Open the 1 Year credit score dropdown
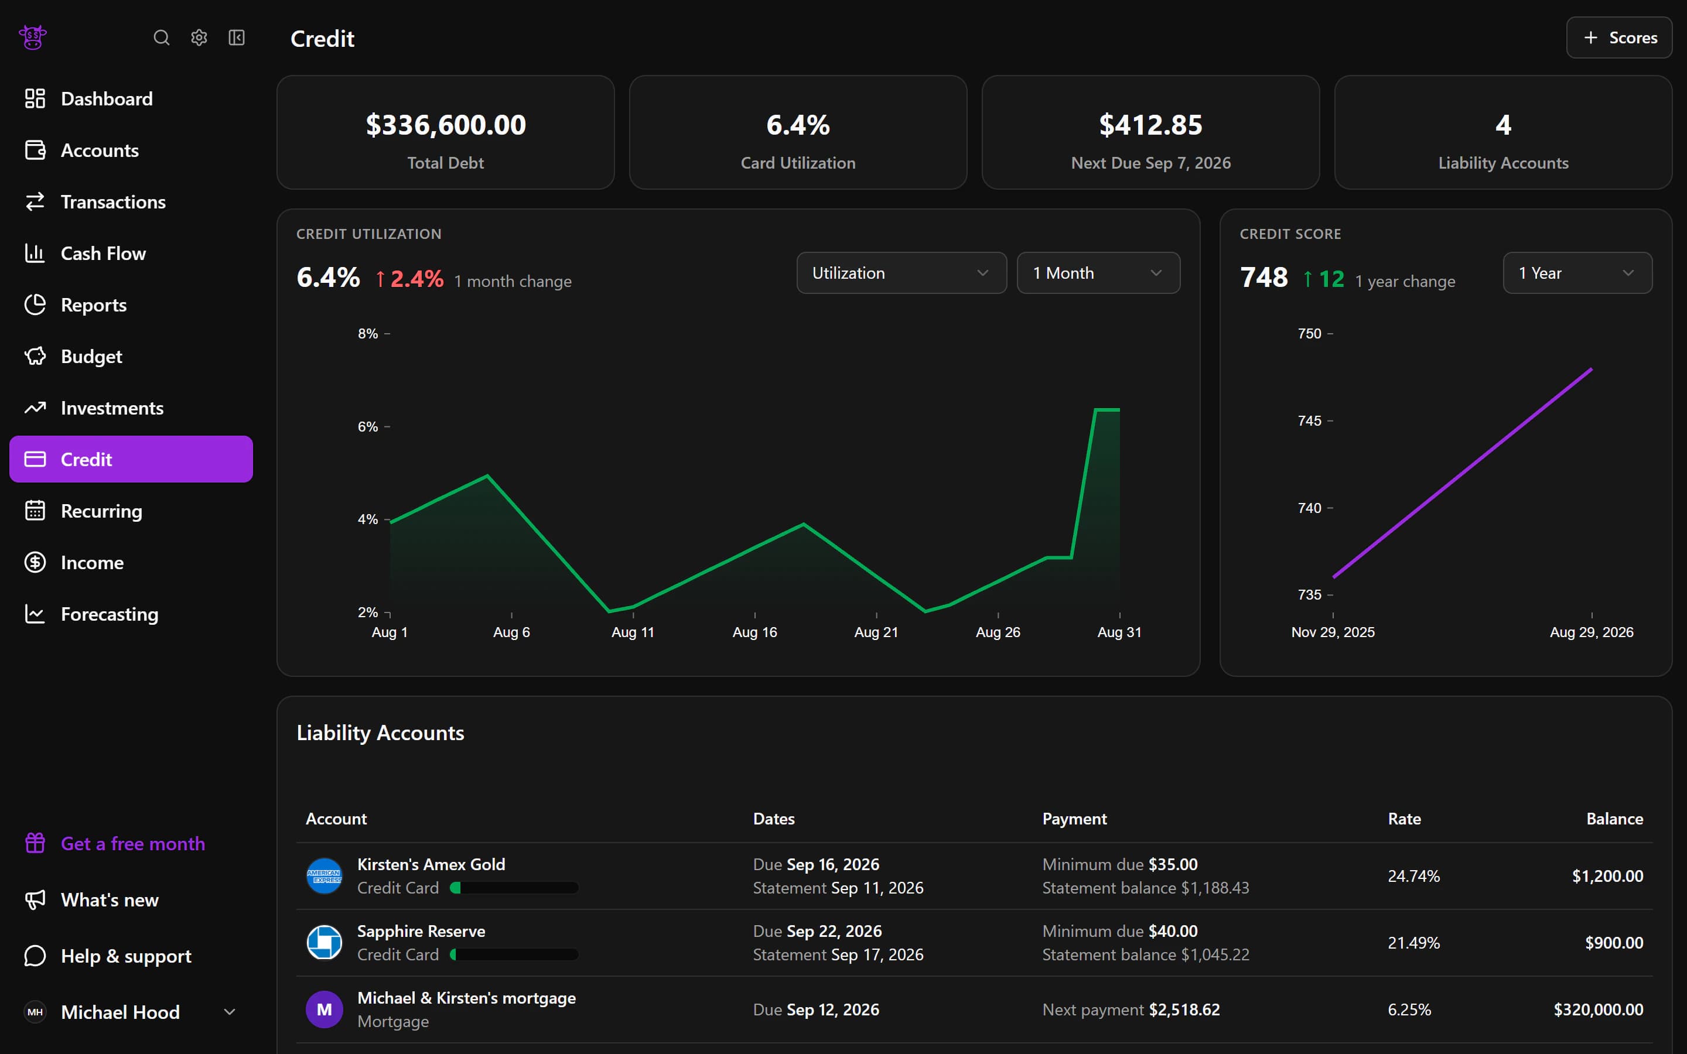 click(1577, 273)
